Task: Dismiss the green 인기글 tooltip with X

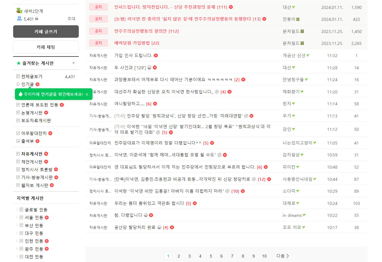Action: point(87,94)
